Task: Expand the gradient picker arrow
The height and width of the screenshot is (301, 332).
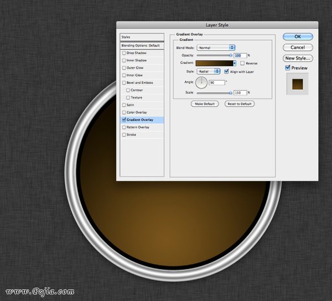Action: (235, 64)
